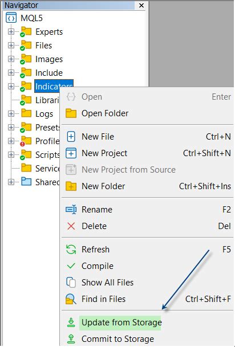This screenshot has height=347, width=235.
Task: Click the New File icon in context menu
Action: pos(71,137)
